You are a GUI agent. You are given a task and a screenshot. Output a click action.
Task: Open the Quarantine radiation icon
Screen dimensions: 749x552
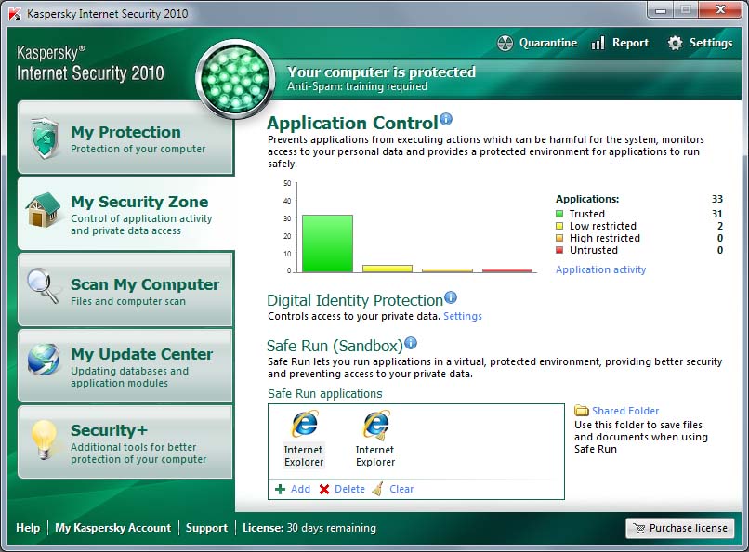pyautogui.click(x=505, y=43)
